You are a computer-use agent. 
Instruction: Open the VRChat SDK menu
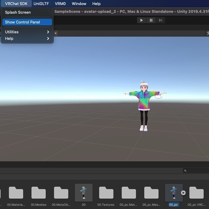pyautogui.click(x=16, y=4)
